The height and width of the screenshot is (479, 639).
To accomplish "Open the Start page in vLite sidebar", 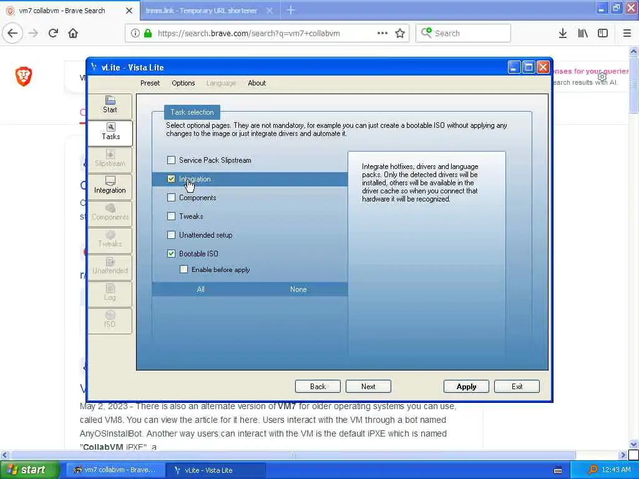I will click(110, 105).
